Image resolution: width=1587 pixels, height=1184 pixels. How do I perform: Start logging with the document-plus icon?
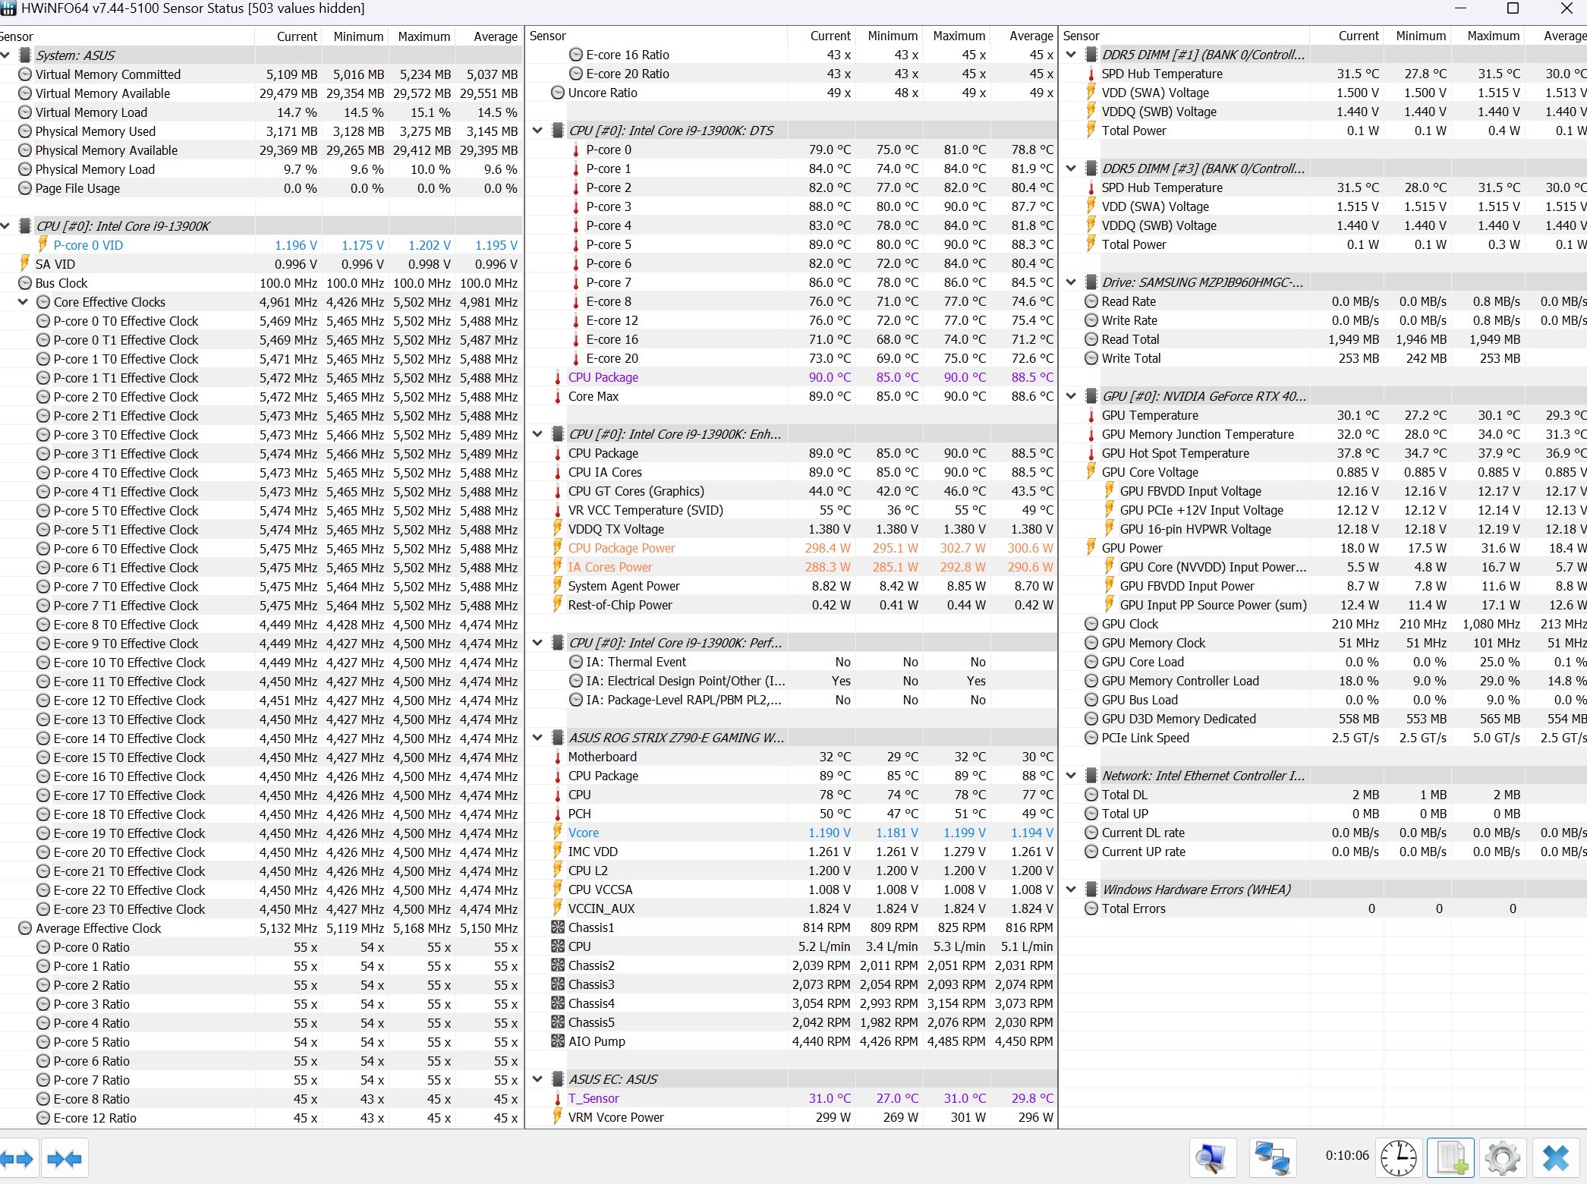[x=1450, y=1157]
